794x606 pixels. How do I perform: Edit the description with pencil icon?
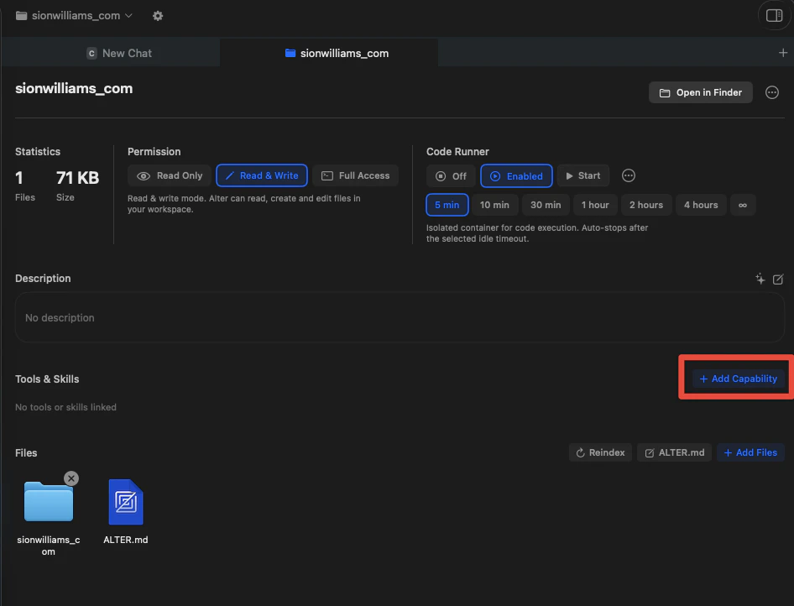tap(778, 279)
